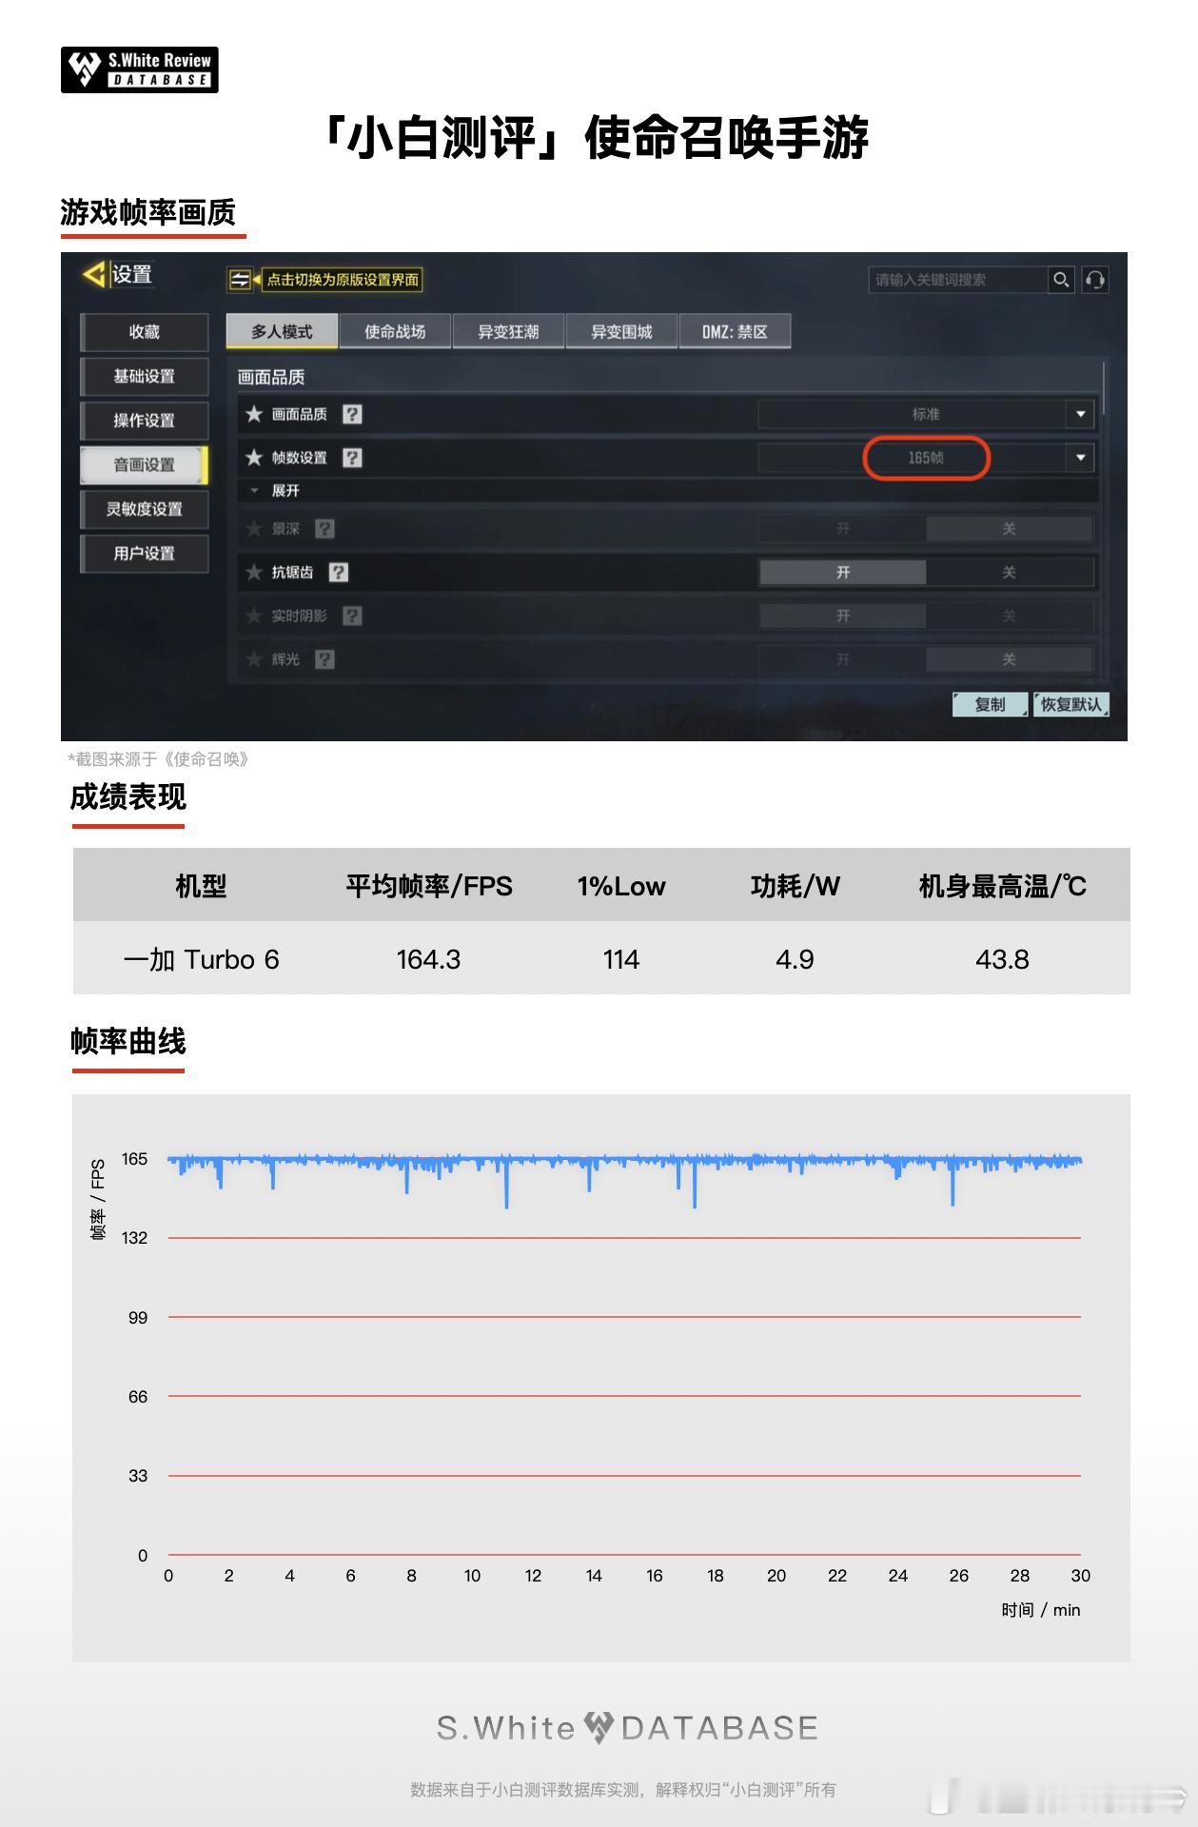1198x1827 pixels.
Task: Click the help icon next to 实时阴影
Action: tap(352, 616)
